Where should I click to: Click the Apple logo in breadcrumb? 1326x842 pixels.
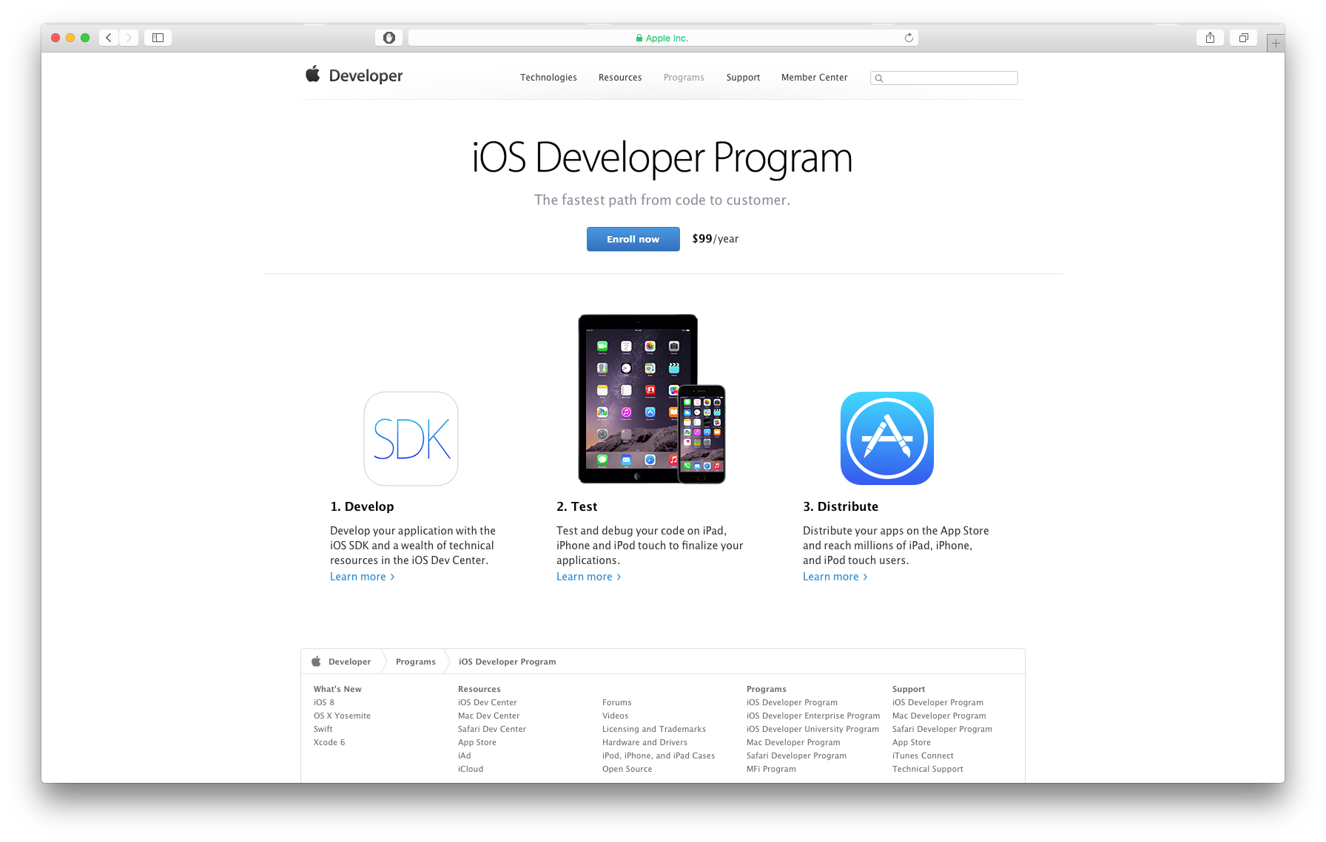point(316,662)
